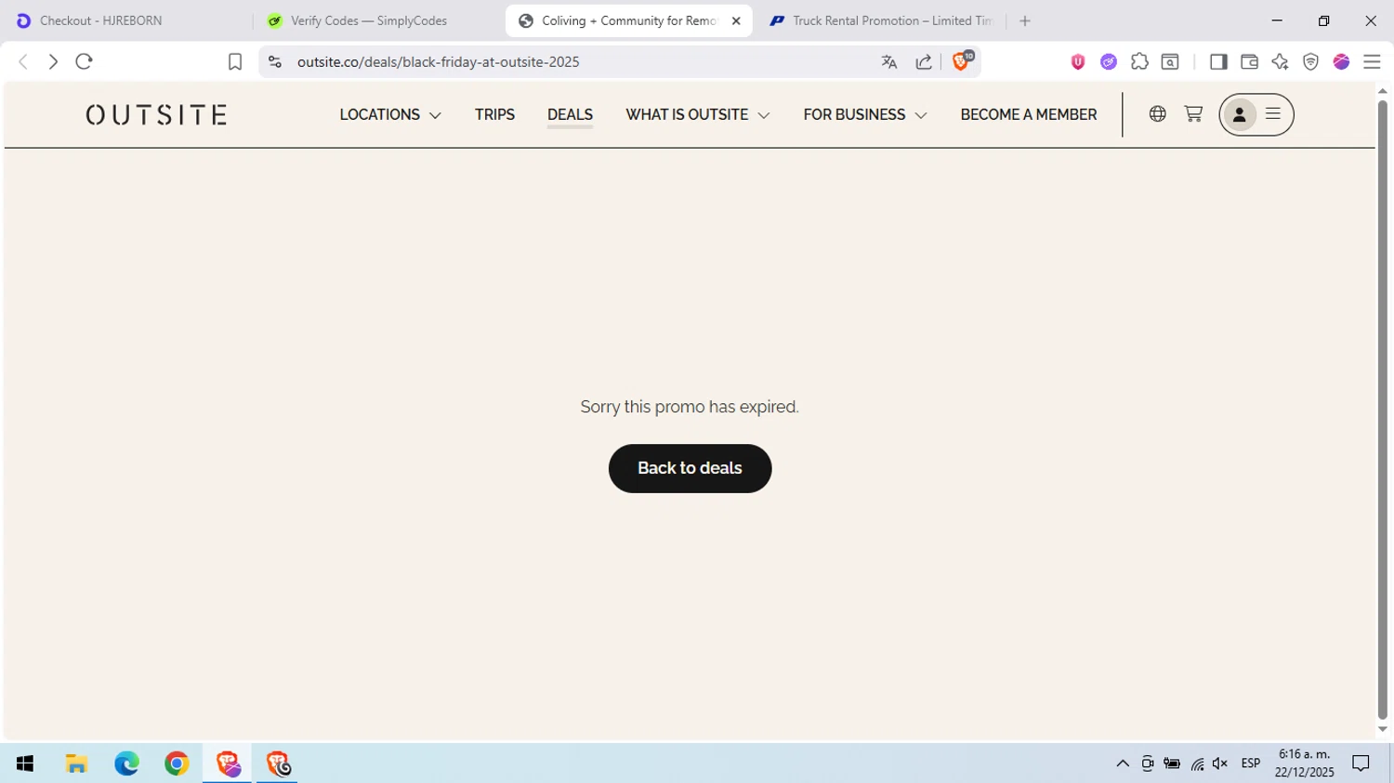Viewport: 1394px width, 783px height.
Task: Open the Wi-Fi network tray icon
Action: pos(1197,763)
